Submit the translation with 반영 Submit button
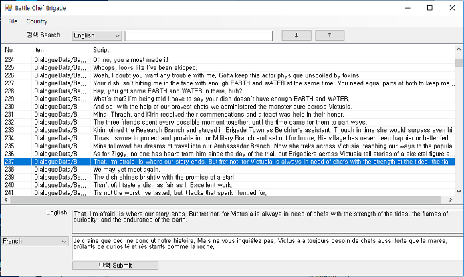 coord(116,266)
